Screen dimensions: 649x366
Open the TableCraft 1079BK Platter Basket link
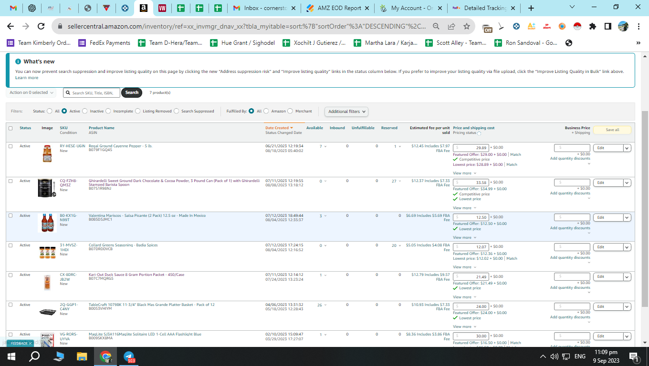coord(152,305)
